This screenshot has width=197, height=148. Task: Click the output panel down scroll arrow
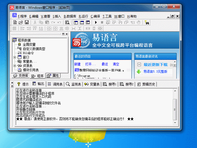(x=175, y=123)
